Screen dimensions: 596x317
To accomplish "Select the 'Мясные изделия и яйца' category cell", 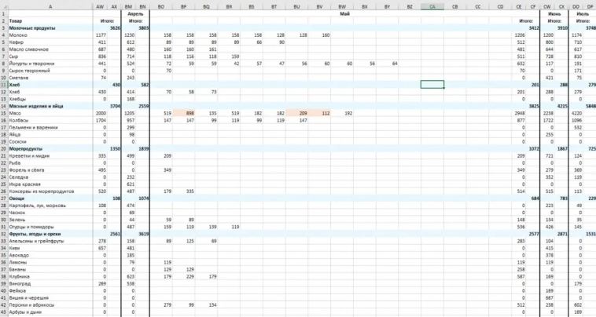I will (x=50, y=106).
